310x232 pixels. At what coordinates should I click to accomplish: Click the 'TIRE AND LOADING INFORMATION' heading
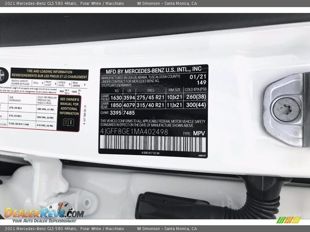click(x=49, y=72)
